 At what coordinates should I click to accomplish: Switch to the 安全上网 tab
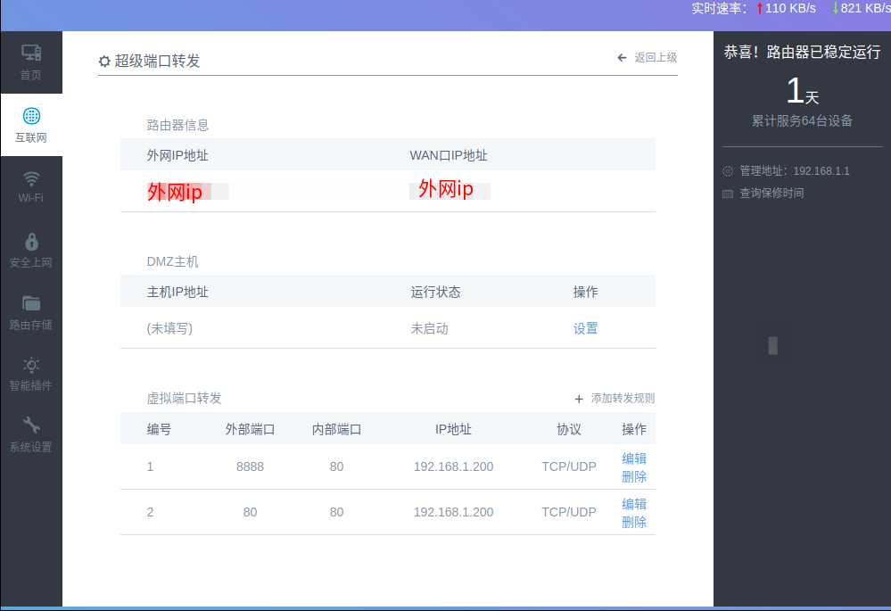tap(31, 248)
